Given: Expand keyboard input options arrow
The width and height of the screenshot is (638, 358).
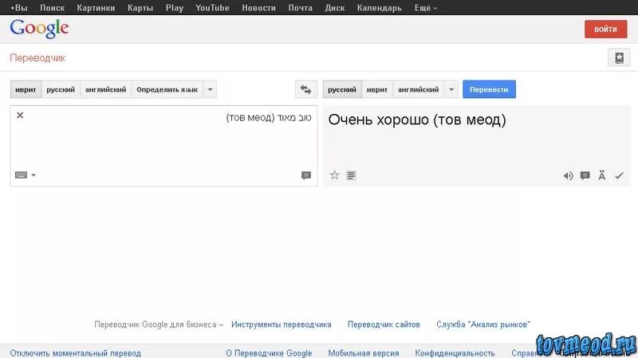Looking at the screenshot, I should pyautogui.click(x=33, y=175).
